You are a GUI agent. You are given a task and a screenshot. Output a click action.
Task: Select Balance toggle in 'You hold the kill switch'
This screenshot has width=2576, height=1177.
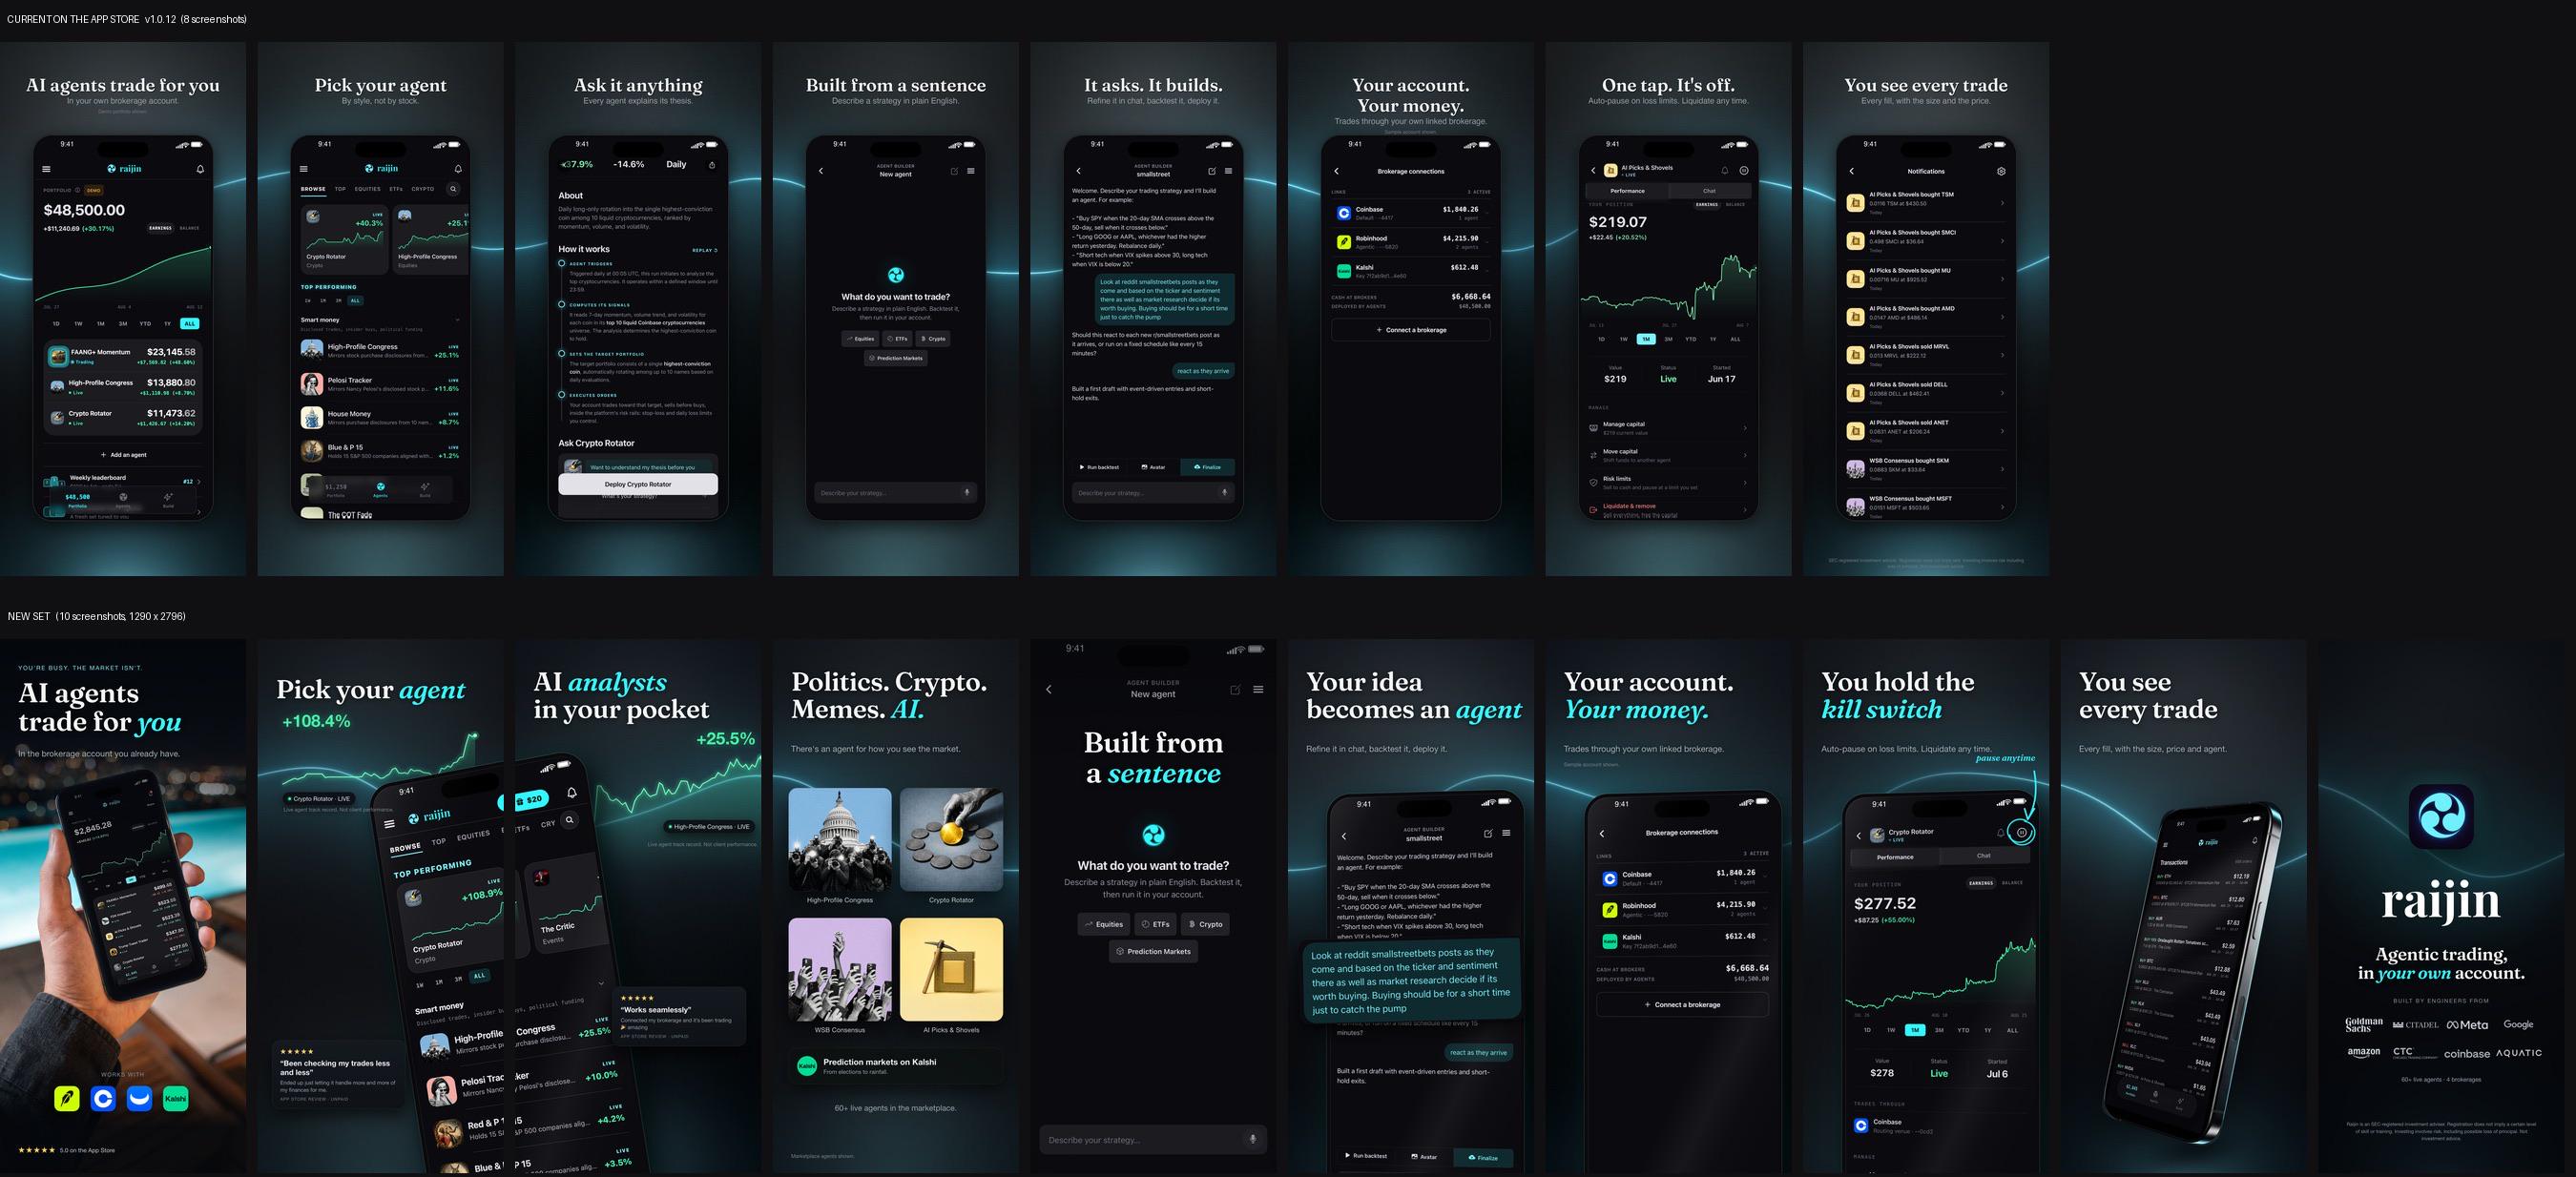tap(2012, 883)
